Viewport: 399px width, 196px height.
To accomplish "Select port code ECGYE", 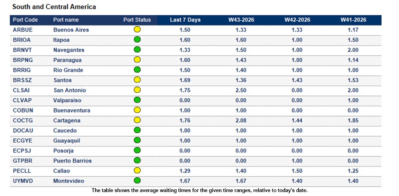I will tap(22, 141).
